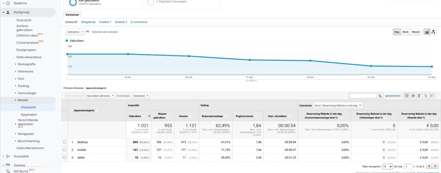Viewport: 441px width, 173px height.
Task: Open help icon beside Sessies header
Action: (191, 116)
